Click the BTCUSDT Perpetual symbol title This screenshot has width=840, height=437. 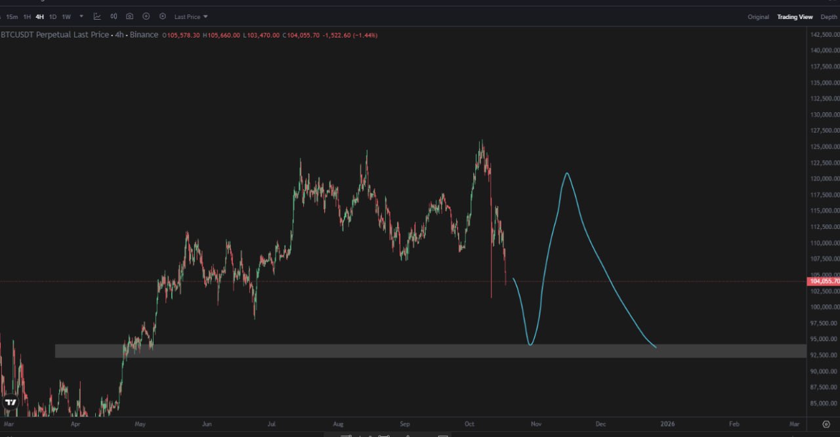click(54, 35)
